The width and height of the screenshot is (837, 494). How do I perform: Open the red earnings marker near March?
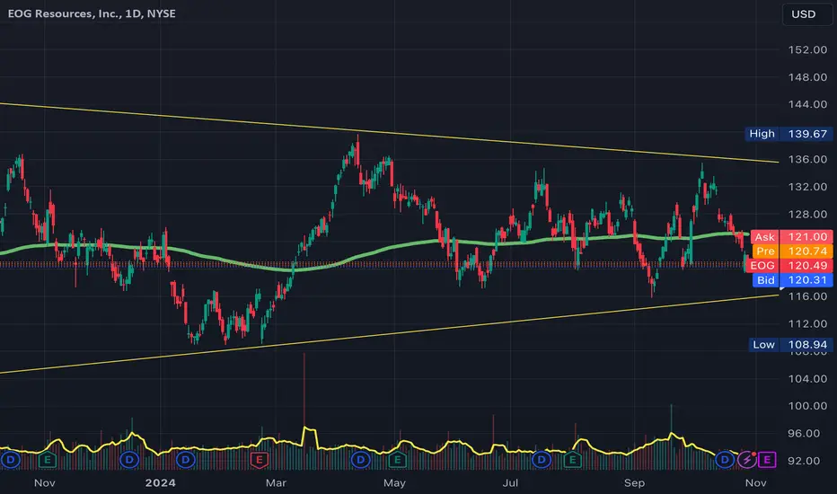260,460
